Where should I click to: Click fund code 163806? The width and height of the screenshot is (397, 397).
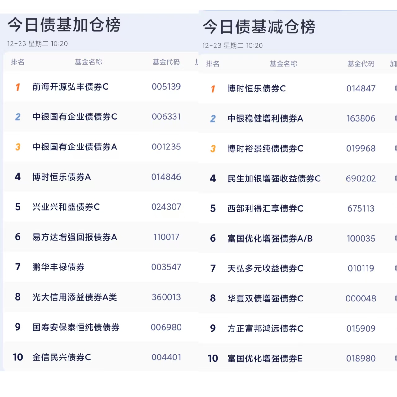pos(361,118)
